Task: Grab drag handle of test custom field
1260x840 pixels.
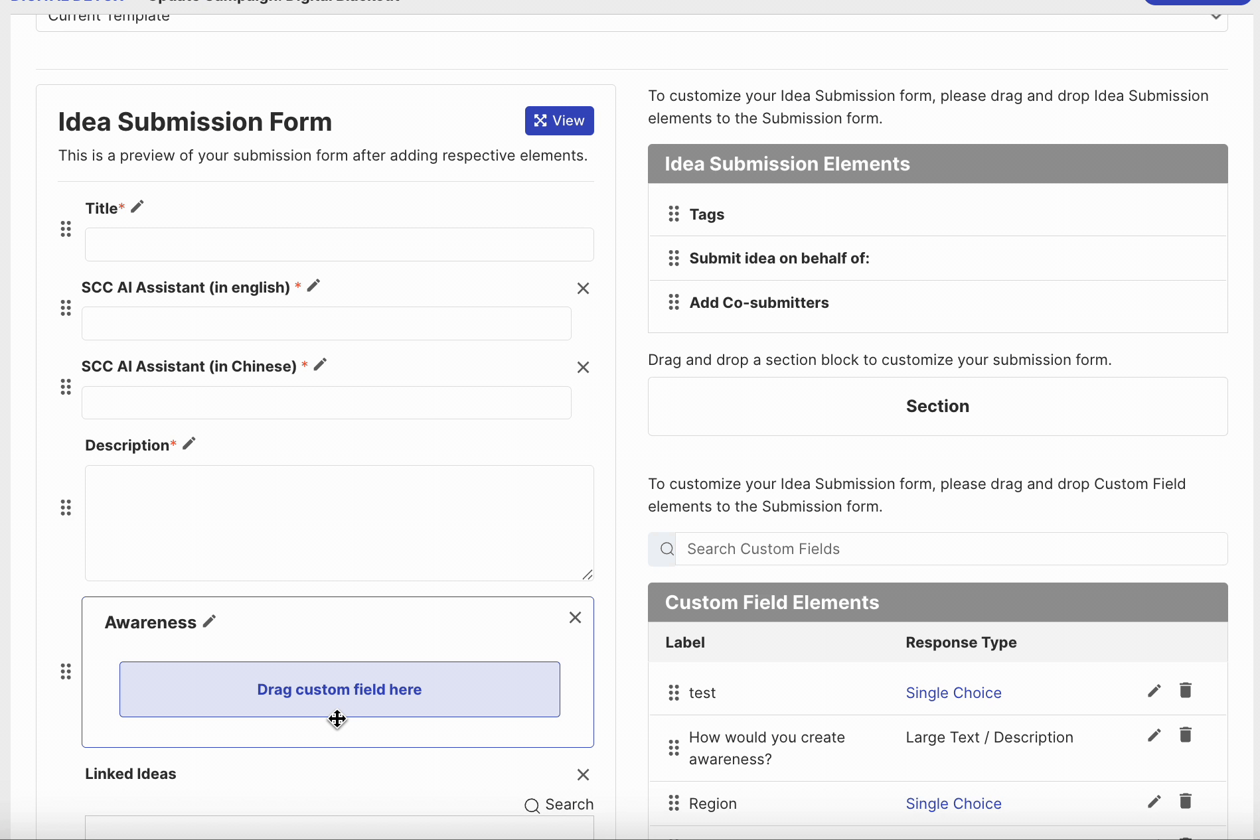Action: click(674, 693)
